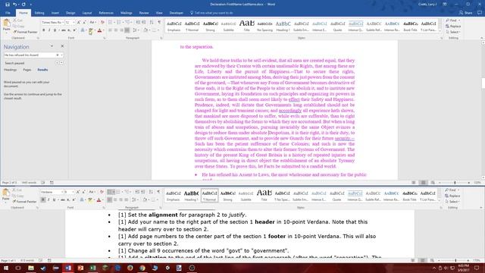
Task: Expand styles gallery in upper window
Action: (440, 31)
